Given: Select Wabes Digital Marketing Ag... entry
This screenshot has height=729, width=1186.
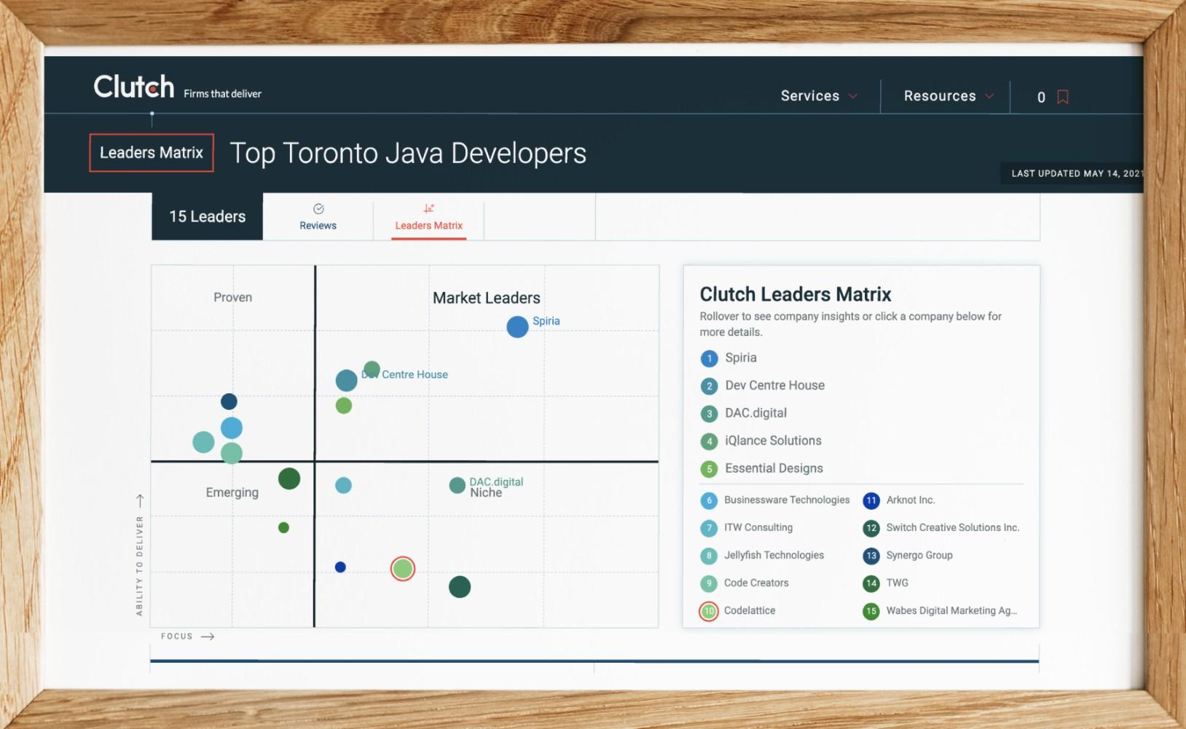Looking at the screenshot, I should click(x=952, y=611).
